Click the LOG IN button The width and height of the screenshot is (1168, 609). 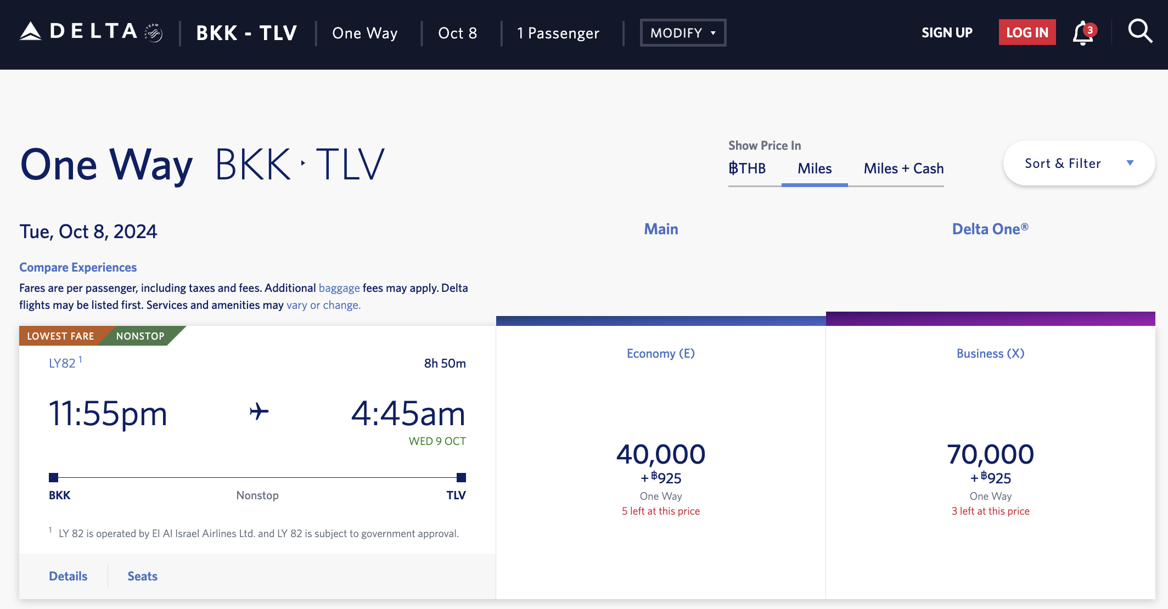pos(1027,32)
